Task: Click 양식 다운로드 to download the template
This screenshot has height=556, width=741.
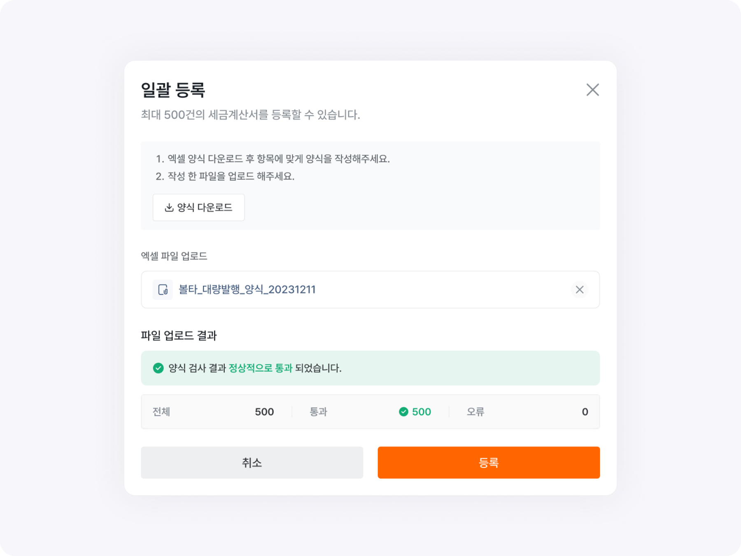Action: coord(198,208)
